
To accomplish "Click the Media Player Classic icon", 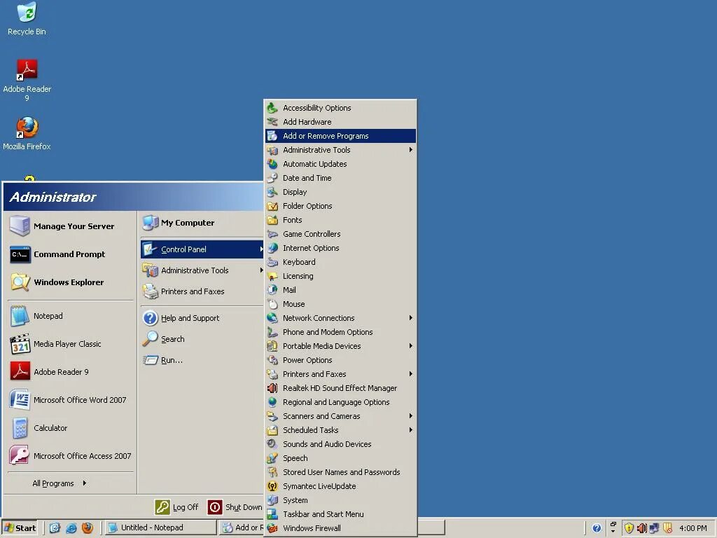I will click(20, 344).
